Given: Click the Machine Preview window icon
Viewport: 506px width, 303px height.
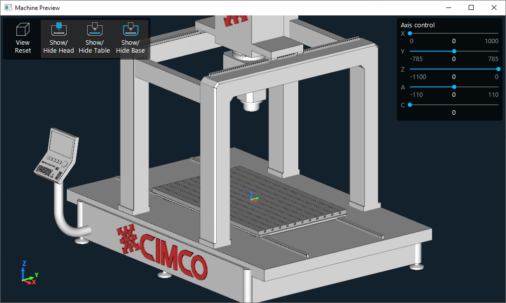Looking at the screenshot, I should pyautogui.click(x=8, y=8).
